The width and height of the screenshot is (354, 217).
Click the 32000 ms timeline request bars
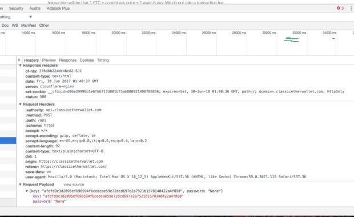291,40
